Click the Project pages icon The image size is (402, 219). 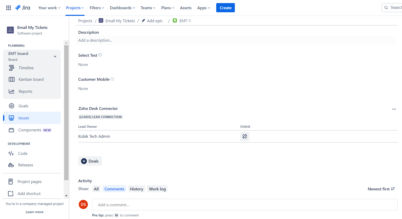pyautogui.click(x=10, y=181)
